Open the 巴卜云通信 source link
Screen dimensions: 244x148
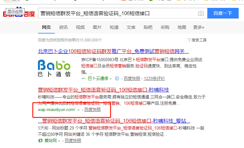[x=98, y=78]
